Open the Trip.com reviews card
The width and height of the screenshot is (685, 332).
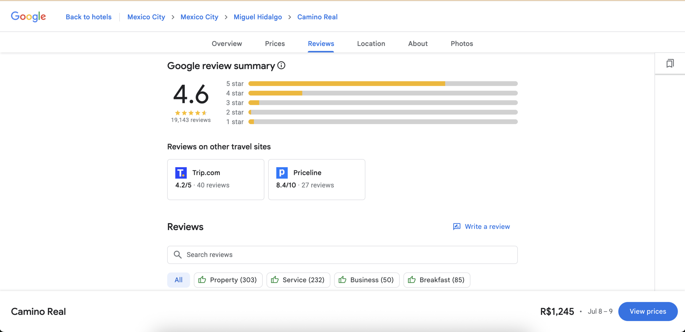coord(216,180)
